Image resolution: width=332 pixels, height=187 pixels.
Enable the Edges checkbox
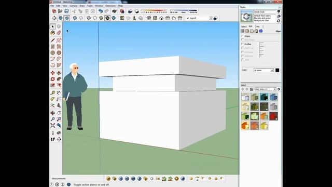243,36
